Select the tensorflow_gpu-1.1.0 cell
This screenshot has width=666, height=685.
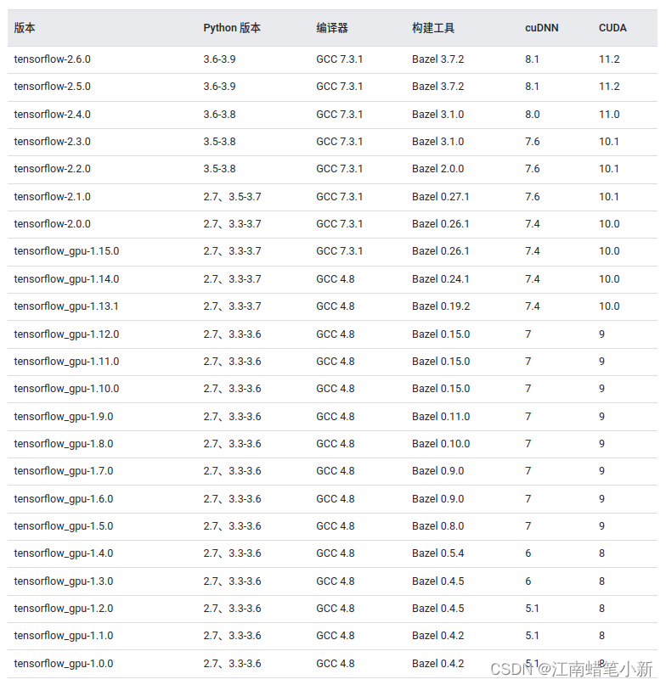click(64, 636)
